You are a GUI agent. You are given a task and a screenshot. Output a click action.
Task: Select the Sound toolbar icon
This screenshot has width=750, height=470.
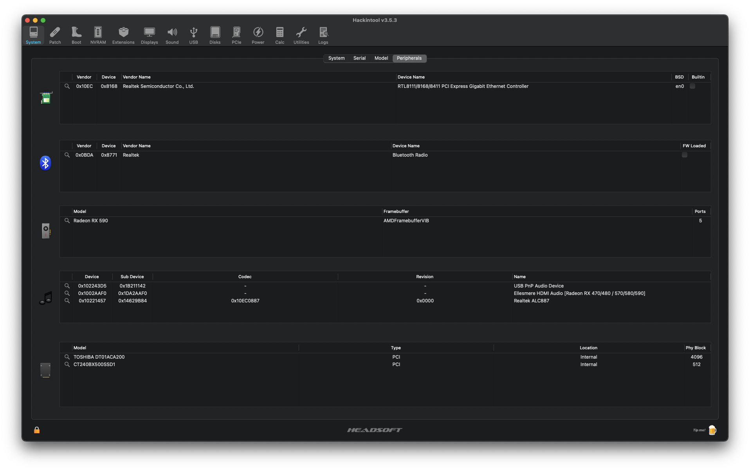click(172, 35)
